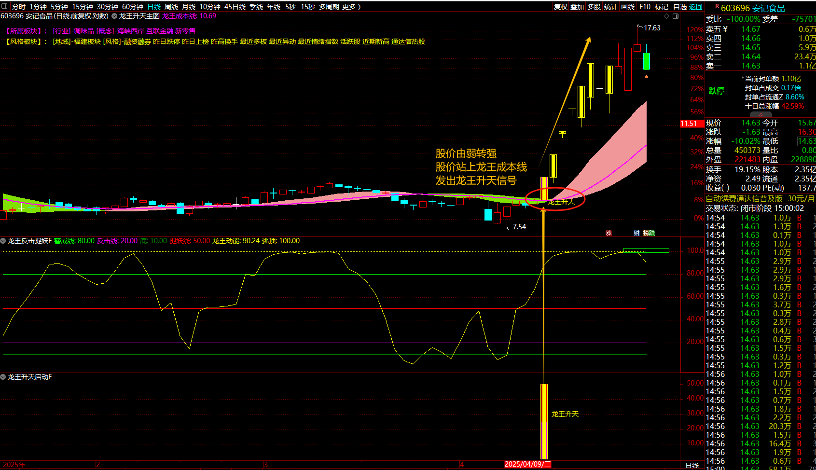Open the 多周期 multi-period view

(x=329, y=7)
